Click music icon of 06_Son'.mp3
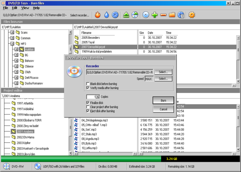 [76, 129]
